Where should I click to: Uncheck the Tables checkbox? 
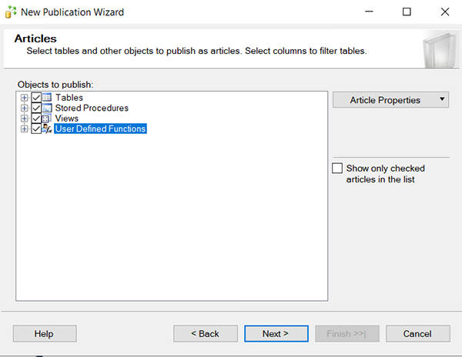point(35,98)
